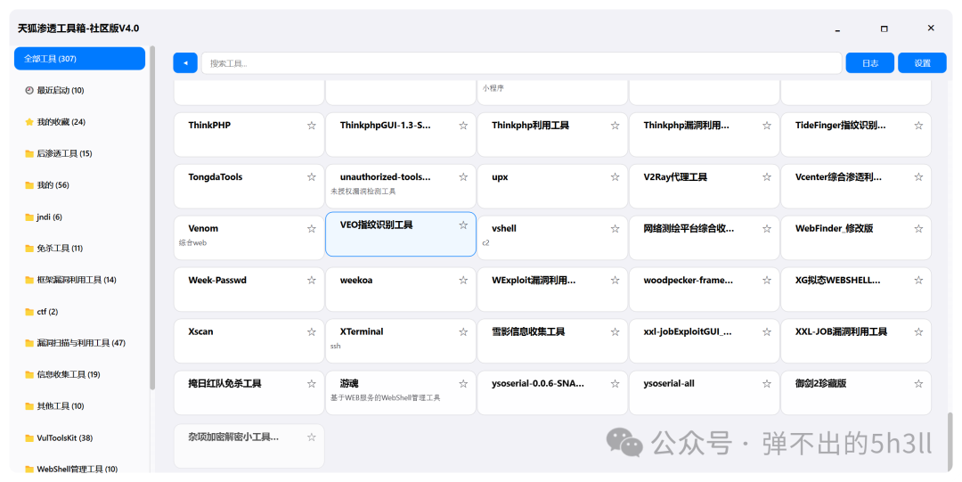Click star on 网络测绘平台综合收 card
This screenshot has width=962, height=482.
pos(767,229)
